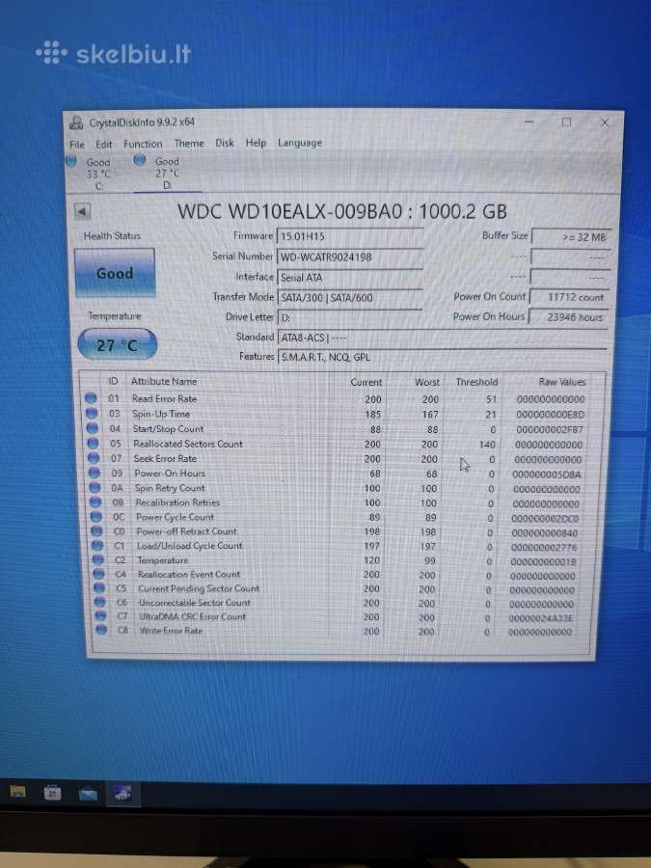
Task: Click status icon for Spin Retry Count
Action: point(95,487)
